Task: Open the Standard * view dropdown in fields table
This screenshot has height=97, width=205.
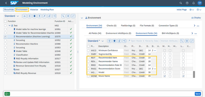Action: [102, 41]
